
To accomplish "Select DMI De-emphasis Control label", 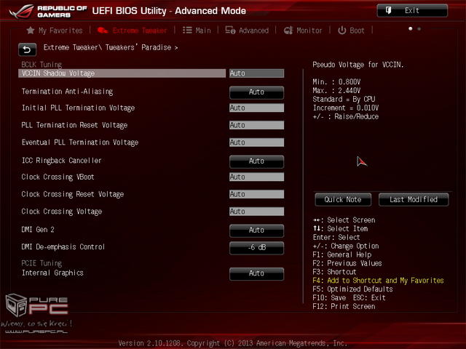I will tap(63, 246).
